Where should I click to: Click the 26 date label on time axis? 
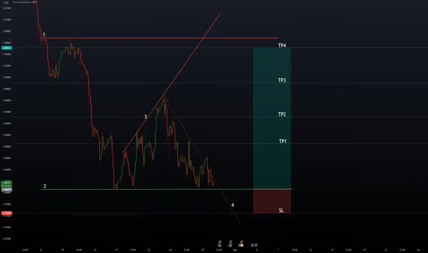[418, 250]
